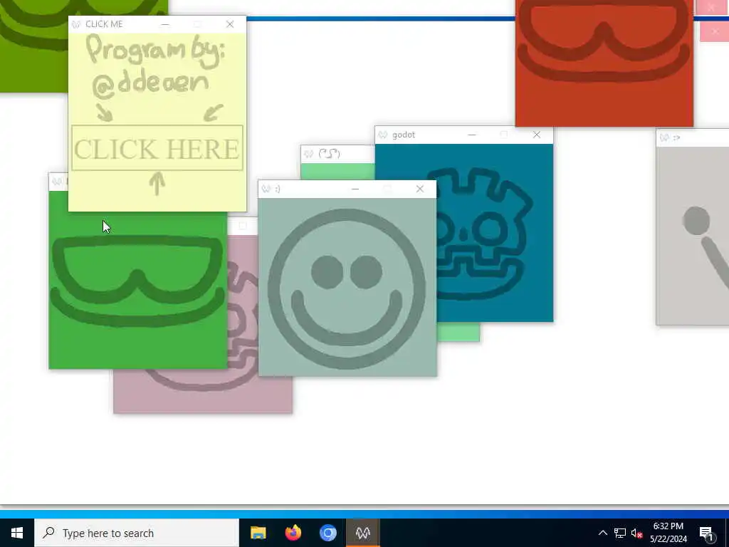The width and height of the screenshot is (729, 547).
Task: Open the Windows Start menu
Action: [x=17, y=533]
